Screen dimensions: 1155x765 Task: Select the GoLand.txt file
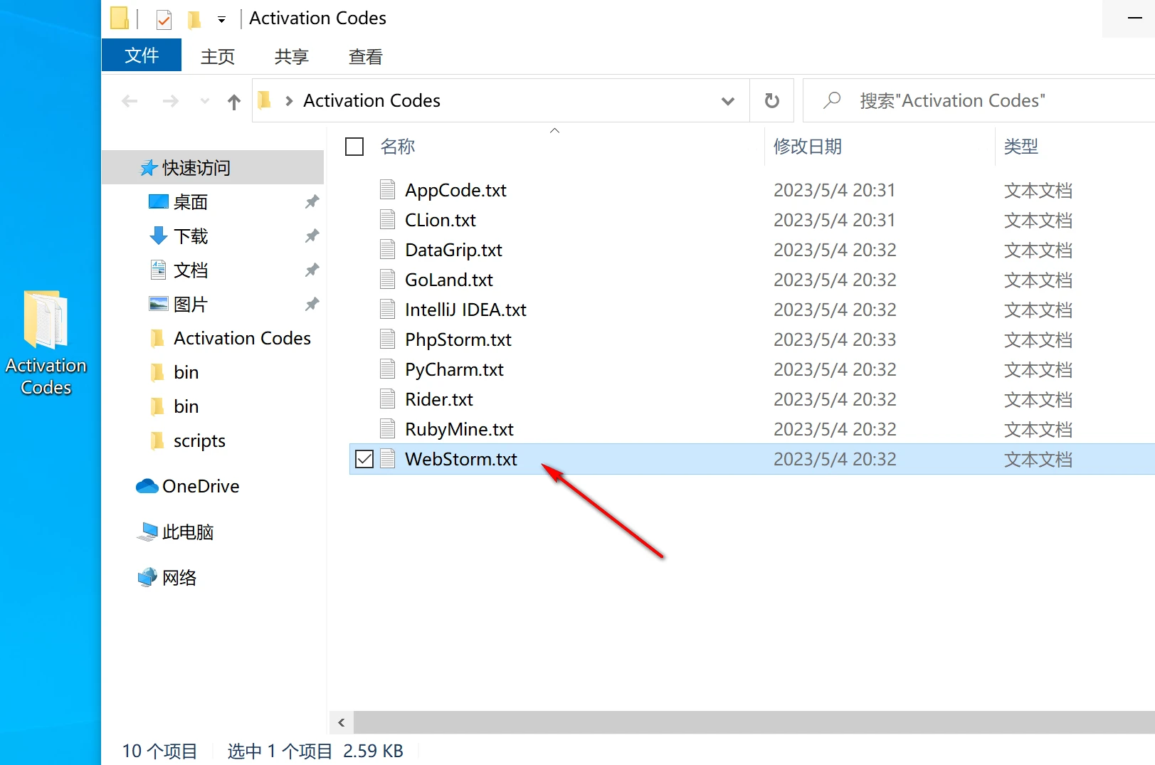449,280
